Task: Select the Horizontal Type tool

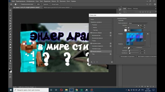Action: [x=10, y=53]
